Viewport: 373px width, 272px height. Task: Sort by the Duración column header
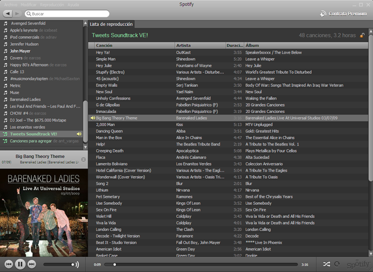(234, 45)
